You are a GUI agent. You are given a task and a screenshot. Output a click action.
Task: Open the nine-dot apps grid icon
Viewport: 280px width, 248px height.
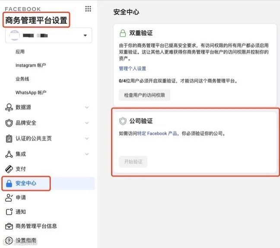click(88, 9)
